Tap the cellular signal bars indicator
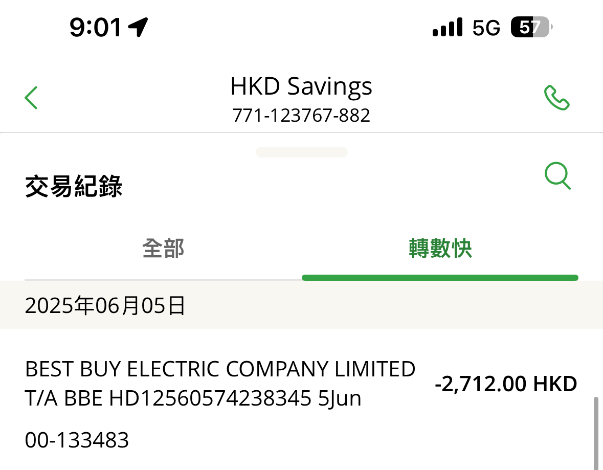603x470 pixels. coord(447,27)
